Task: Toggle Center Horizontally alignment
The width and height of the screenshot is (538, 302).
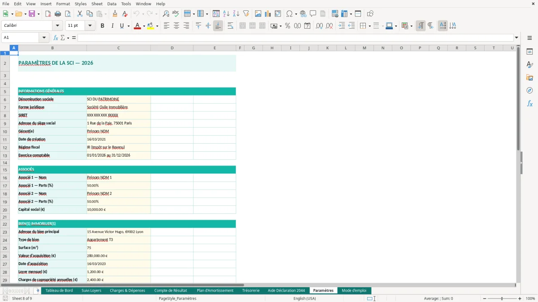Action: pos(177,26)
